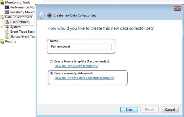Click the Event Trace Sessions icon

(x=7, y=32)
